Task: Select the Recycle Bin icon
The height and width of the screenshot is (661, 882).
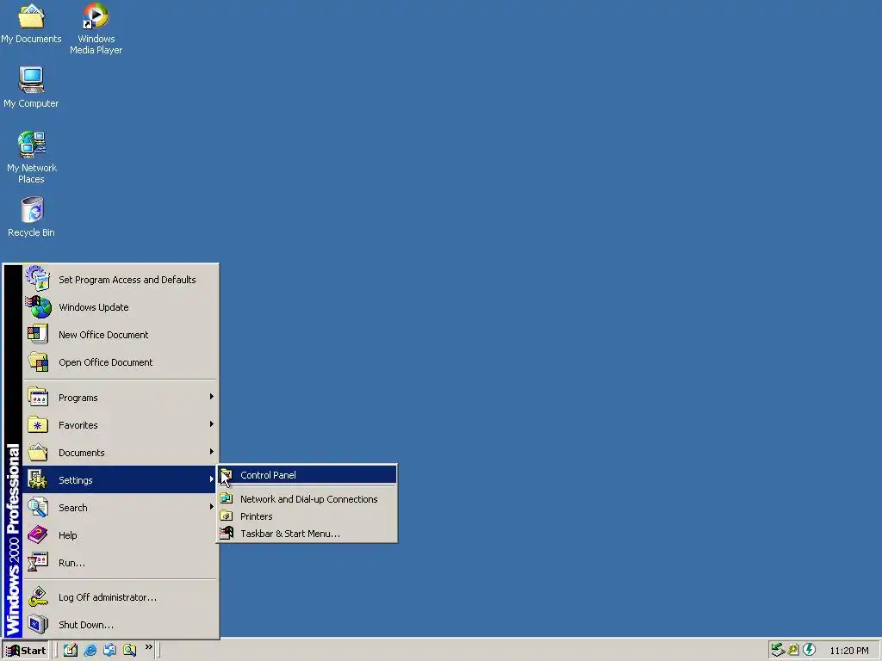Action: tap(32, 217)
